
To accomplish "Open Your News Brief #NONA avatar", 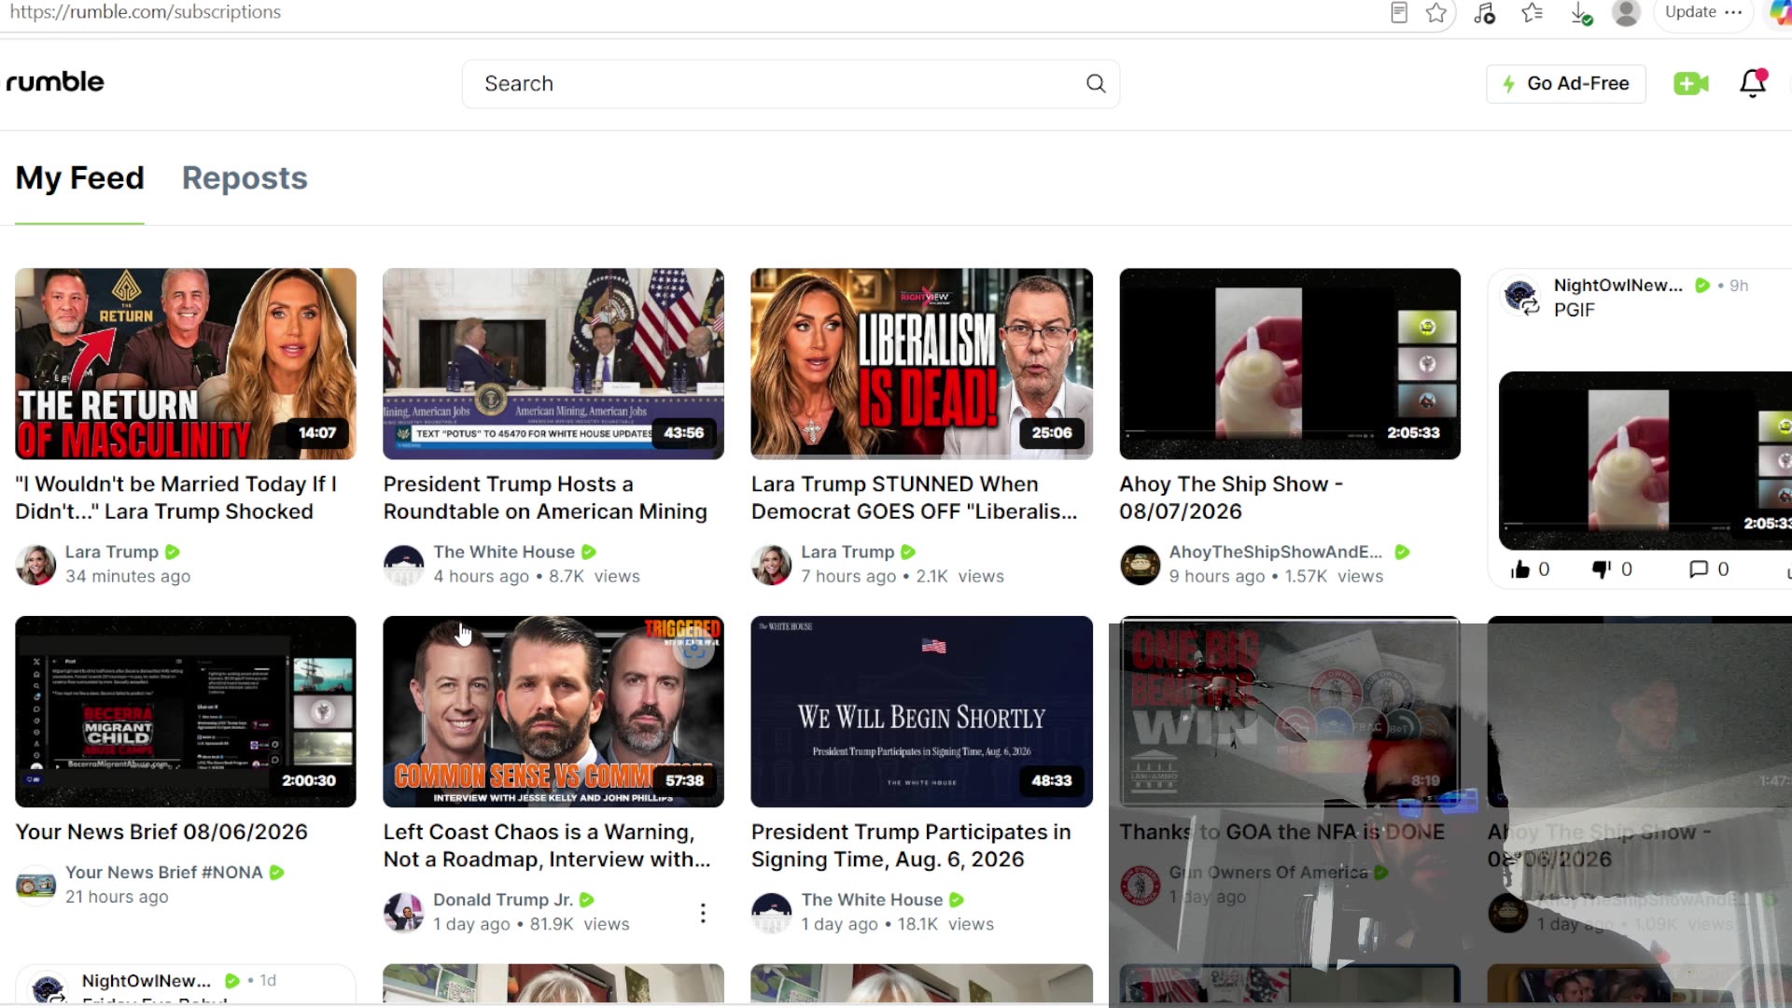I will point(35,885).
